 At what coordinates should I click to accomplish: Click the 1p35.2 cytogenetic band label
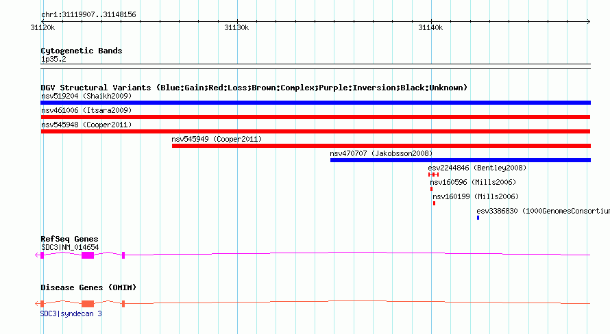click(x=53, y=59)
